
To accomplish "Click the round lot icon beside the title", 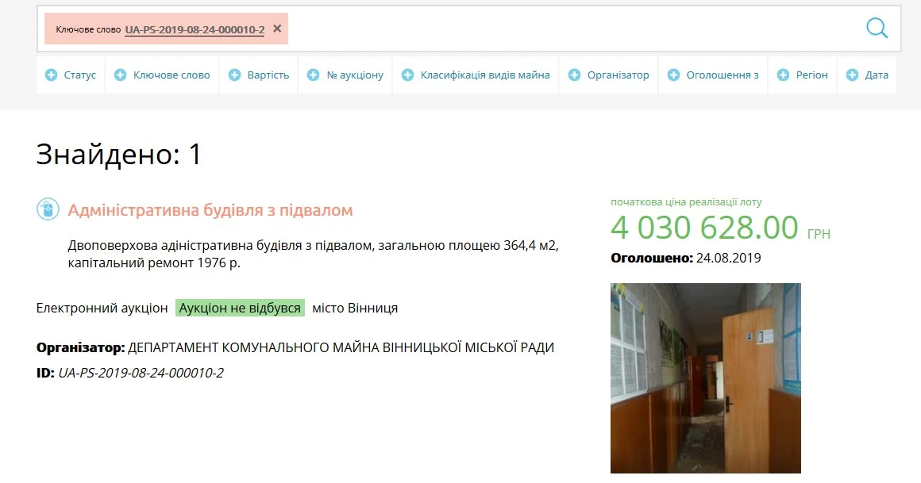I will point(48,209).
